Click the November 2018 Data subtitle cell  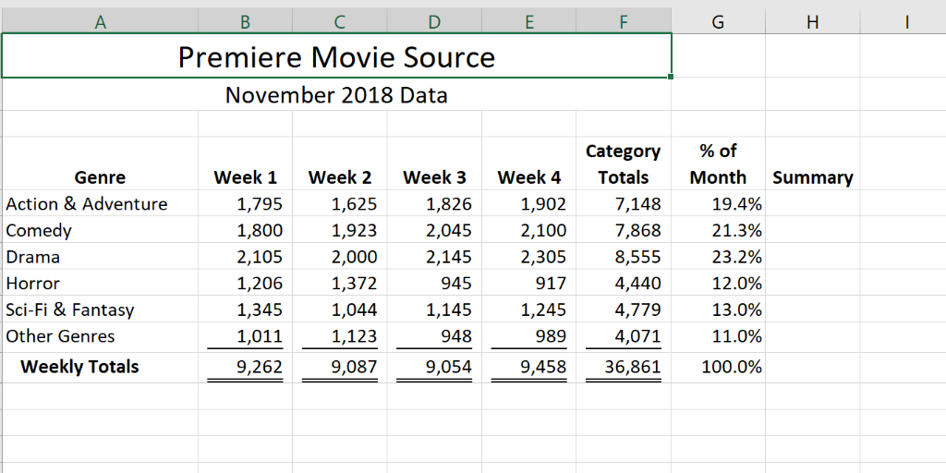[x=336, y=95]
